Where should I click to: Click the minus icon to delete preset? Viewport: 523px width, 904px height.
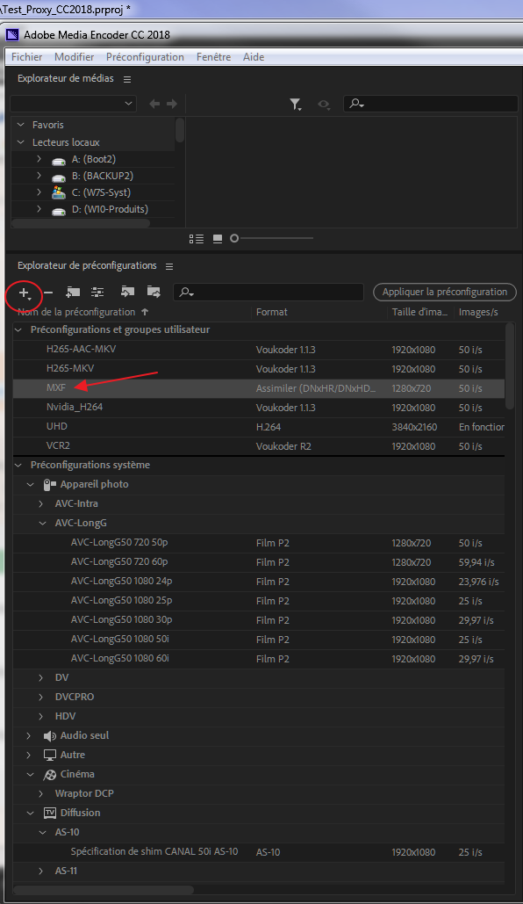click(48, 293)
